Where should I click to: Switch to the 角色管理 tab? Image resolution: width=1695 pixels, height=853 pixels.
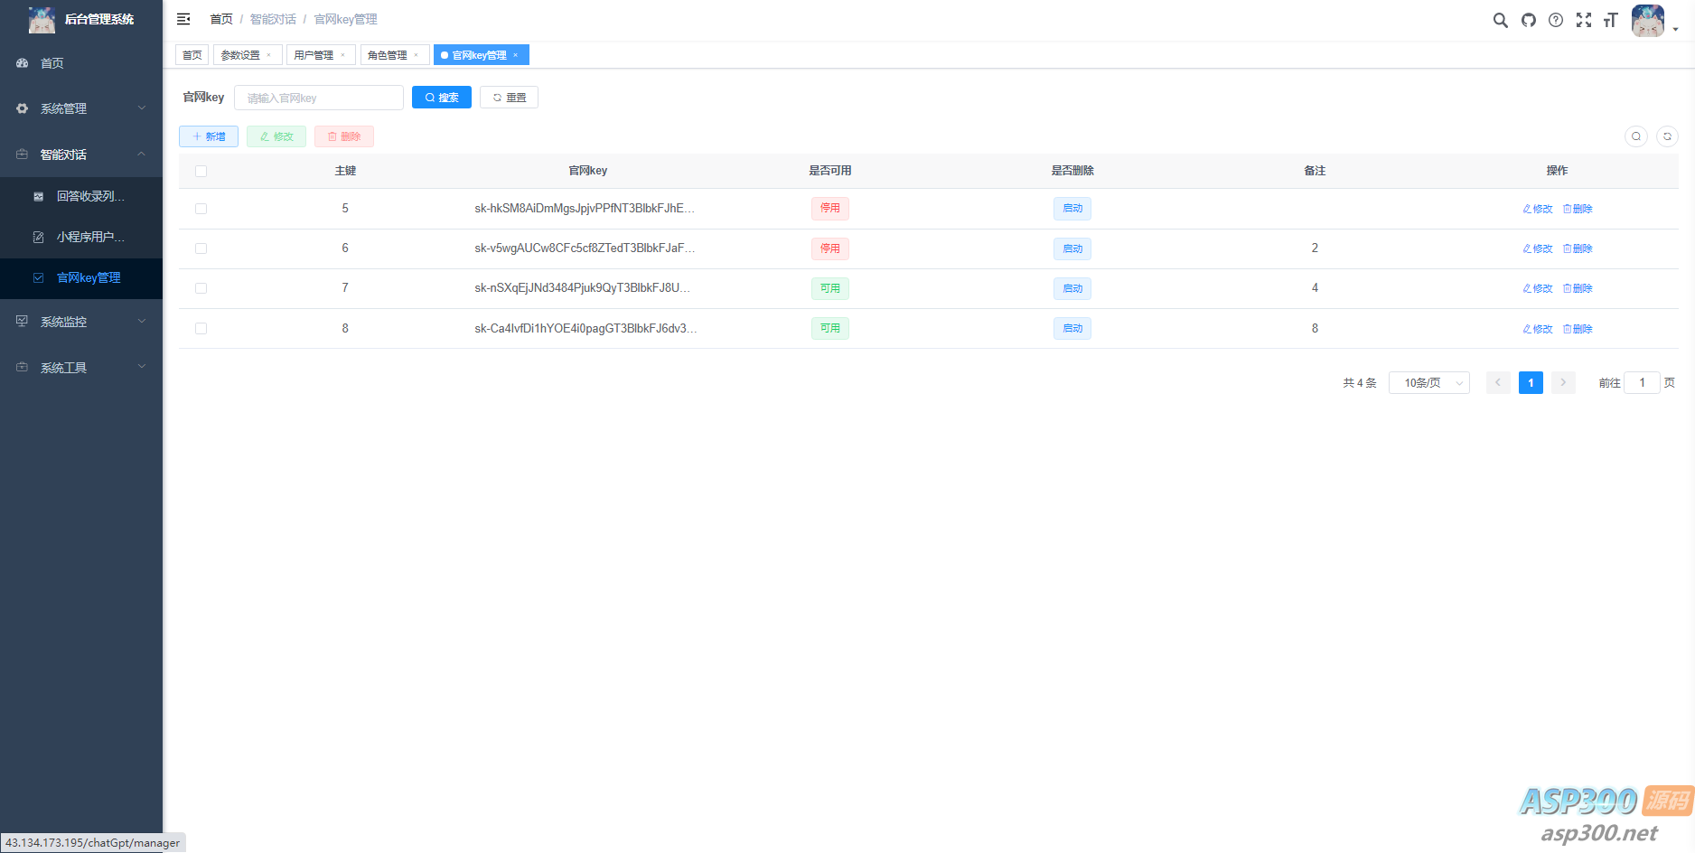[x=388, y=55]
